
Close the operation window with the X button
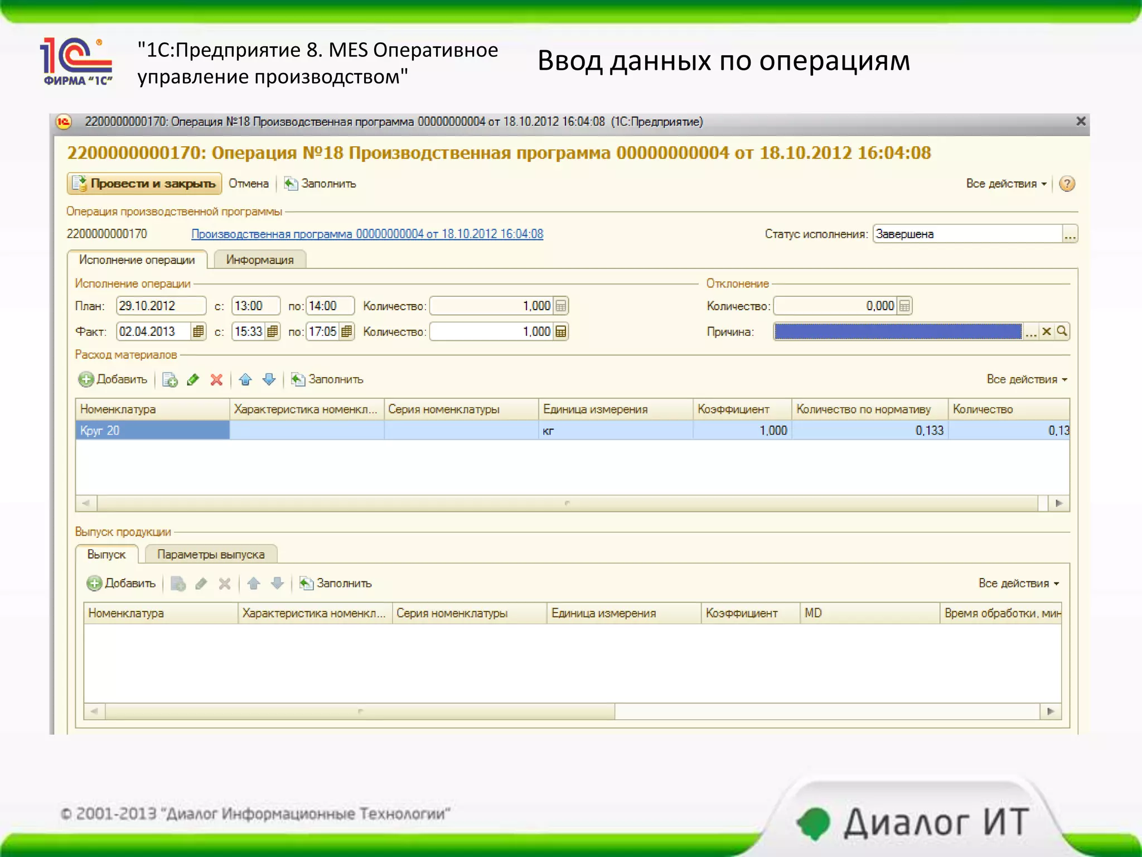click(1081, 121)
